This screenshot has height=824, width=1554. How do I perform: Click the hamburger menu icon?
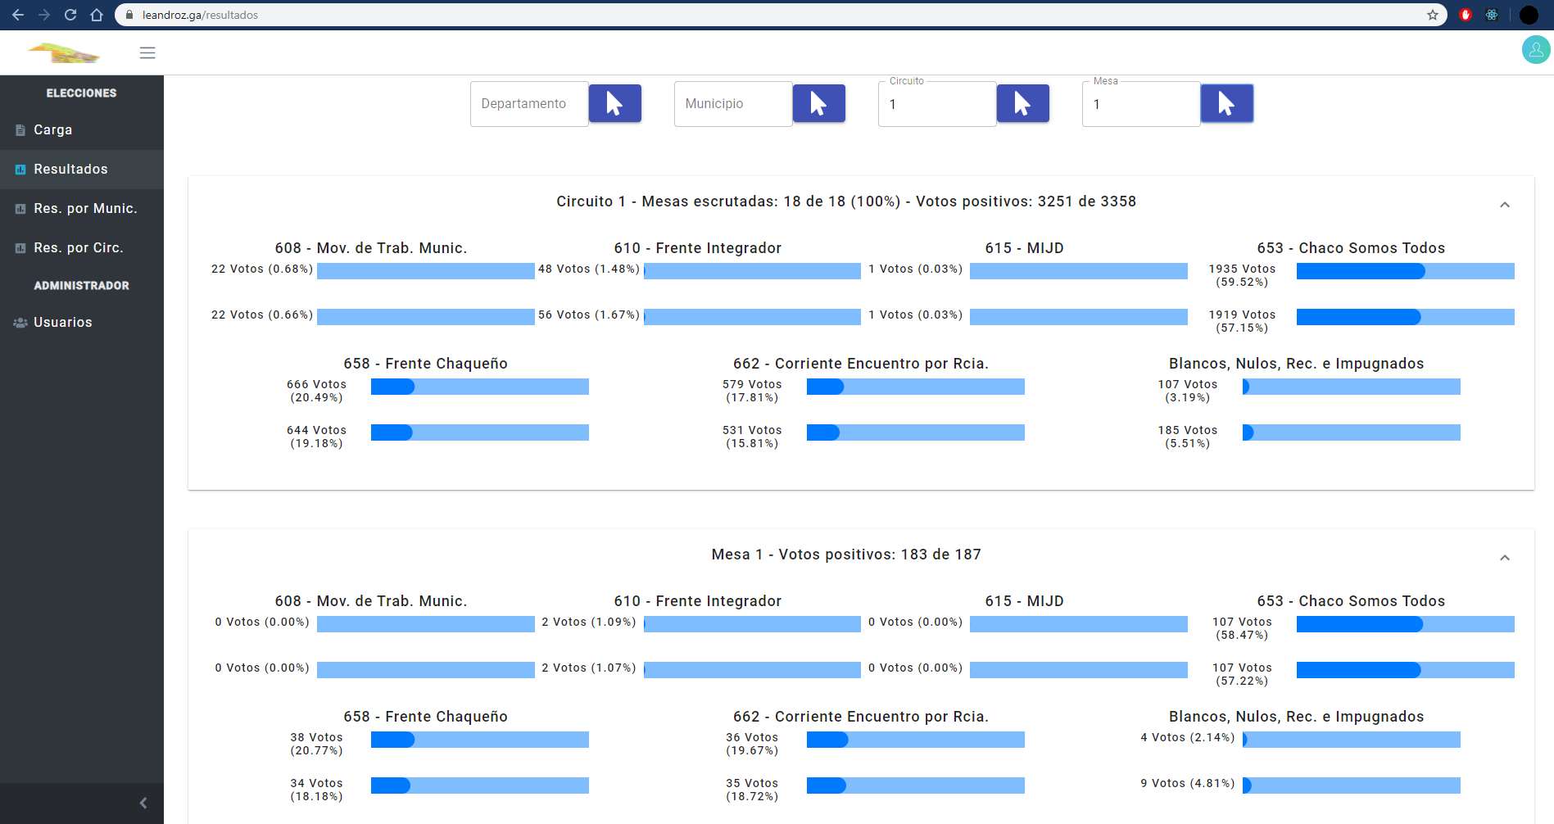pos(147,53)
